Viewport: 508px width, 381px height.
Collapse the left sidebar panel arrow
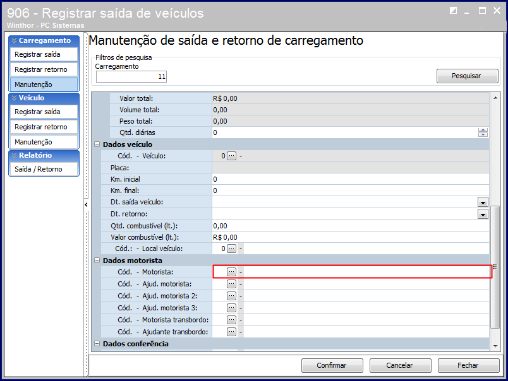coord(86,205)
